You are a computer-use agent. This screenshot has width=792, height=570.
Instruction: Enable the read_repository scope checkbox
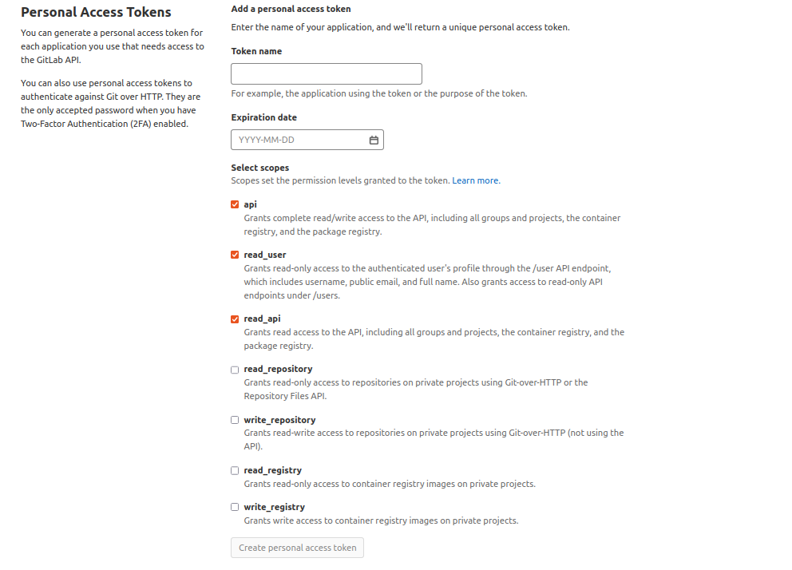click(235, 370)
